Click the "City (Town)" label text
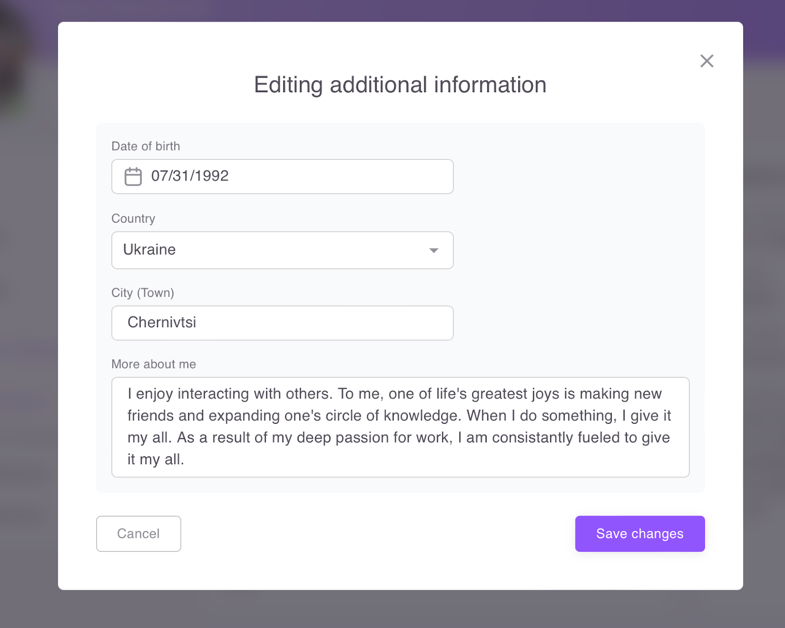The width and height of the screenshot is (785, 628). (x=143, y=293)
